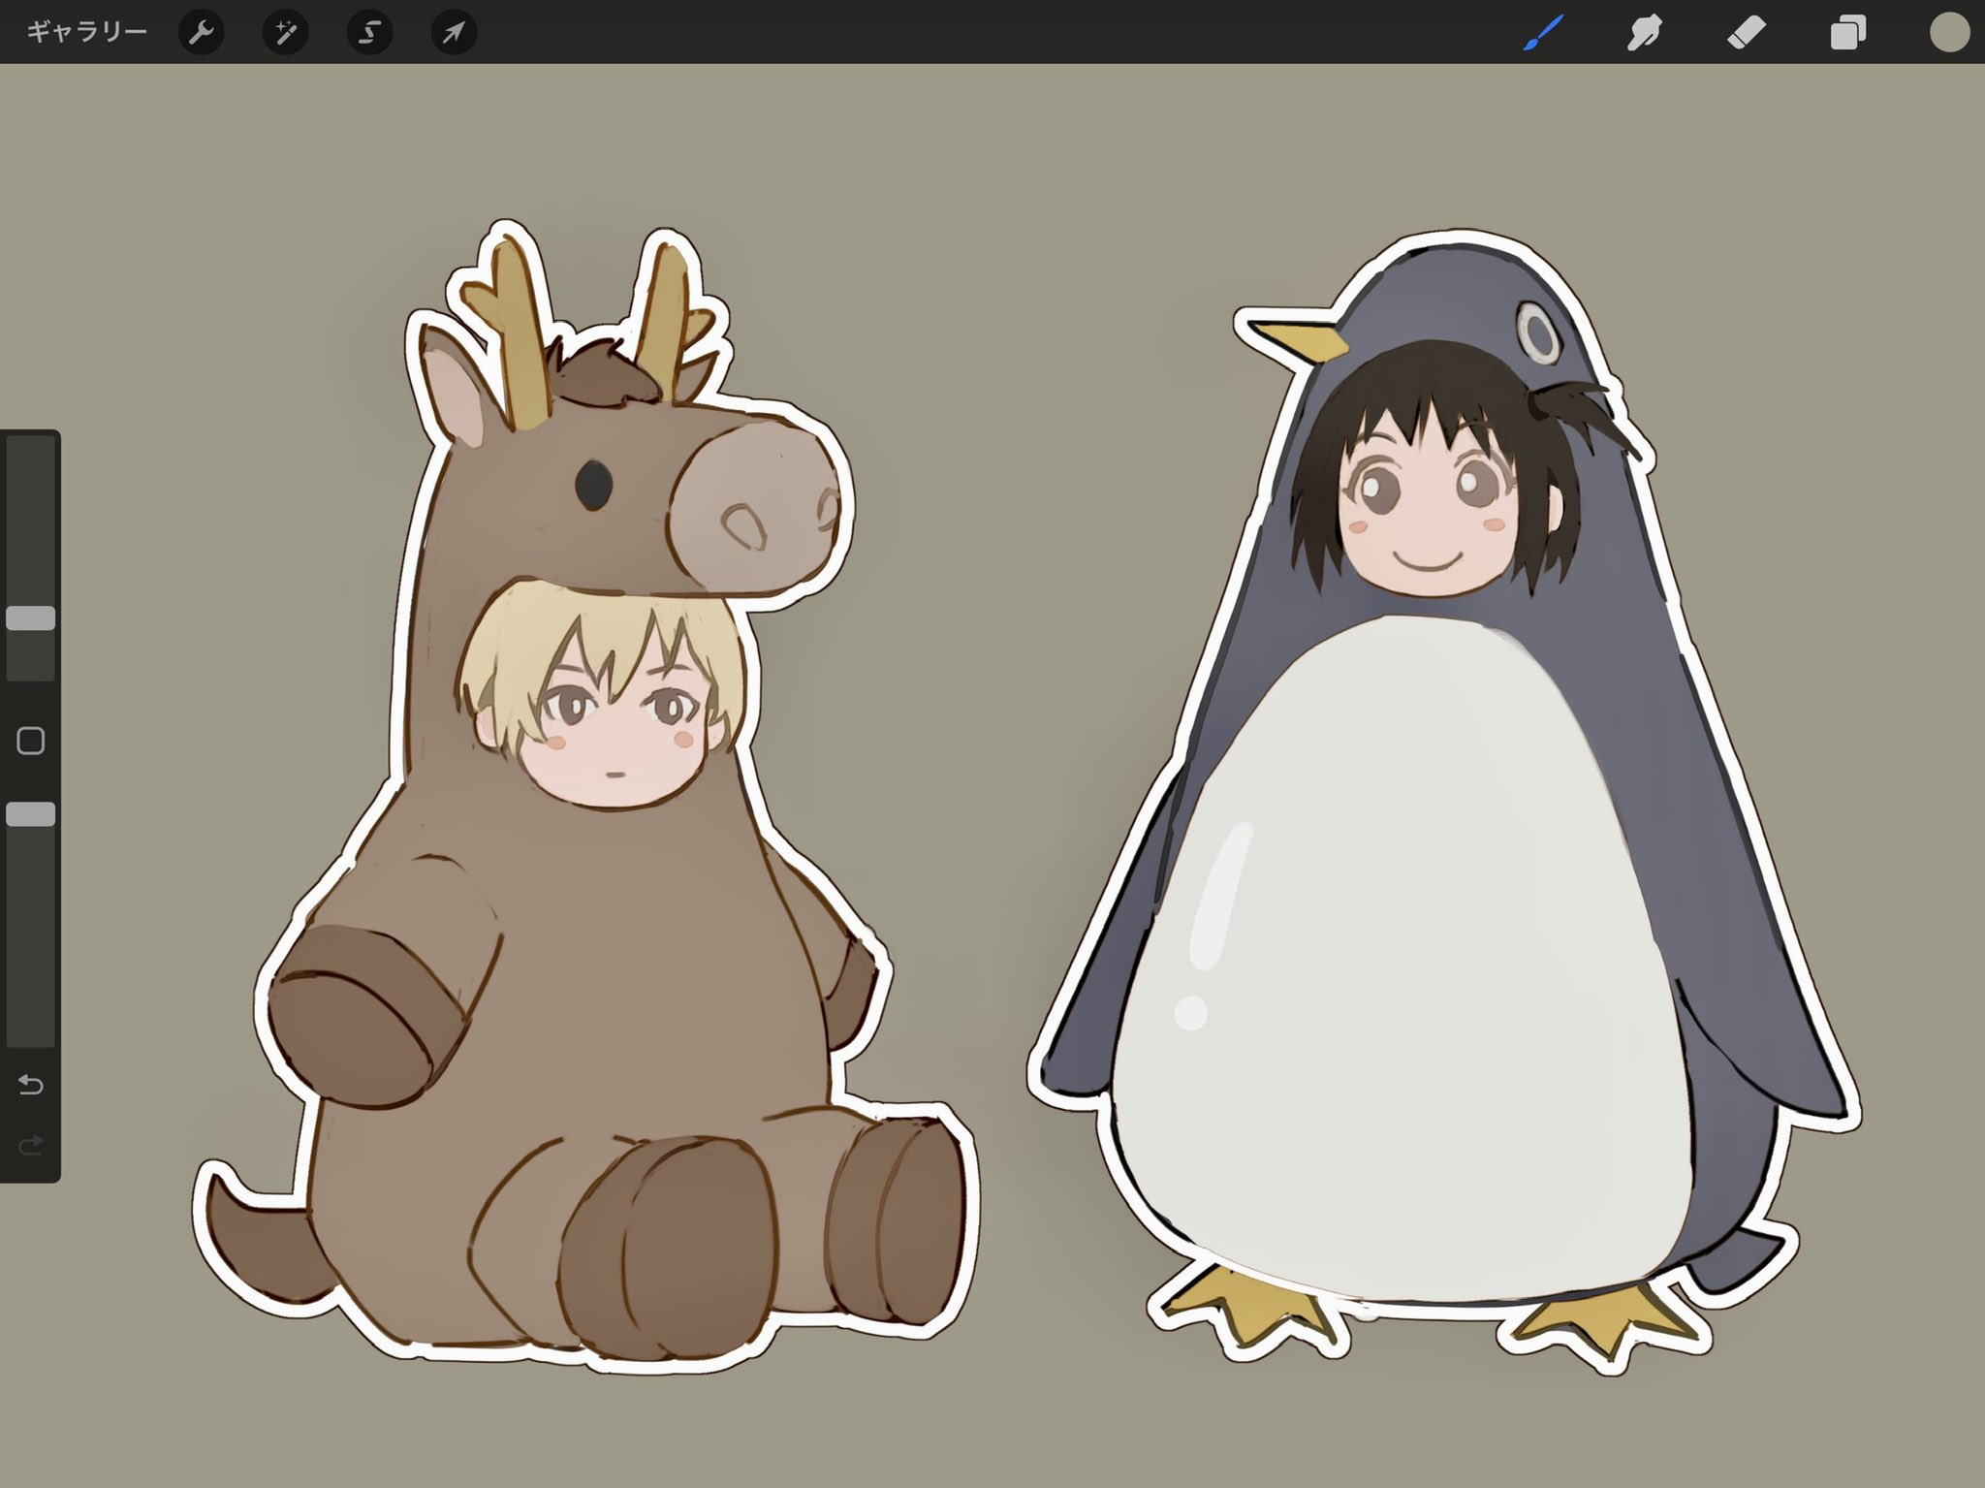
Task: Open the Actions wrench menu
Action: tap(202, 33)
